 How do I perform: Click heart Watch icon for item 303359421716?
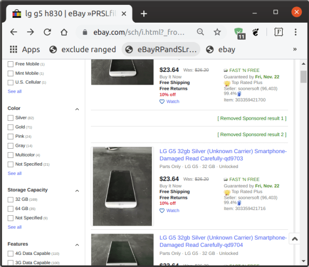tap(162, 211)
